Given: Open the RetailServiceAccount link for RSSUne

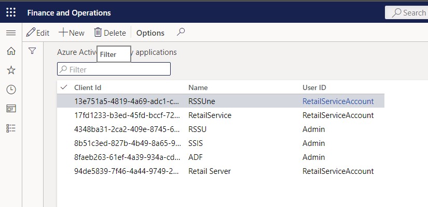Looking at the screenshot, I should pyautogui.click(x=338, y=101).
